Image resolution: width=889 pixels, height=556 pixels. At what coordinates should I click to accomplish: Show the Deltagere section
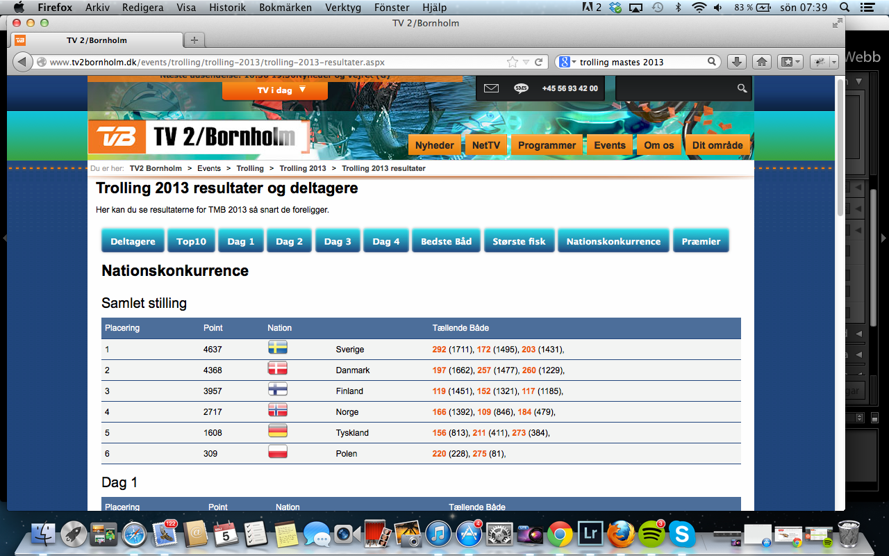tap(133, 240)
